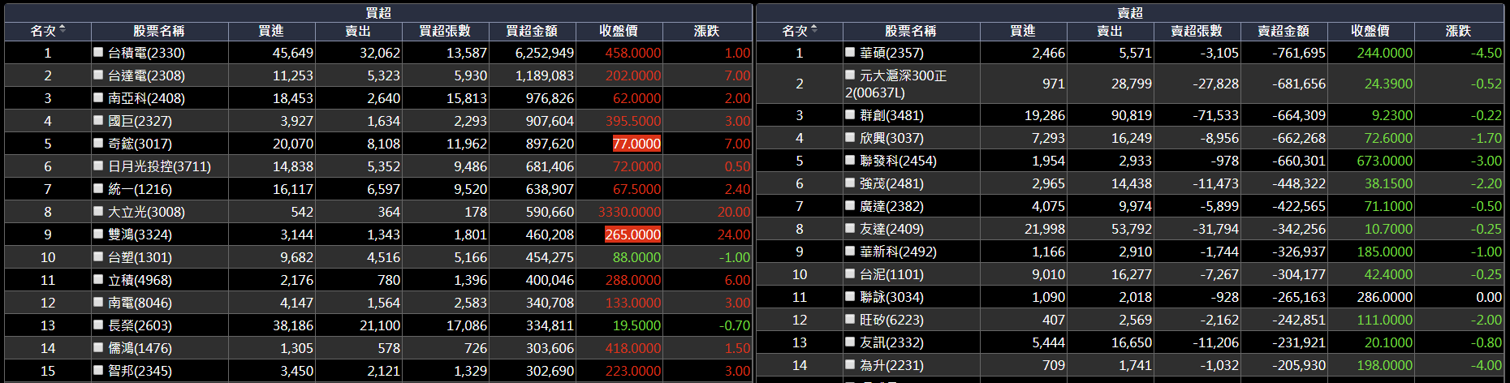The image size is (1510, 383).
Task: Click the 收盤價 header in 買超 table
Action: coord(619,31)
